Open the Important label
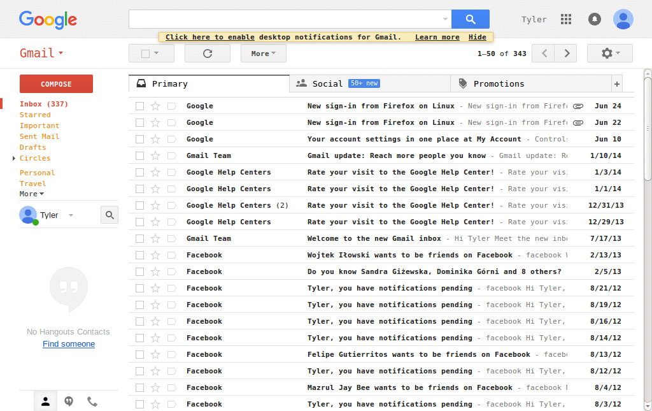652x411 pixels. (x=39, y=126)
